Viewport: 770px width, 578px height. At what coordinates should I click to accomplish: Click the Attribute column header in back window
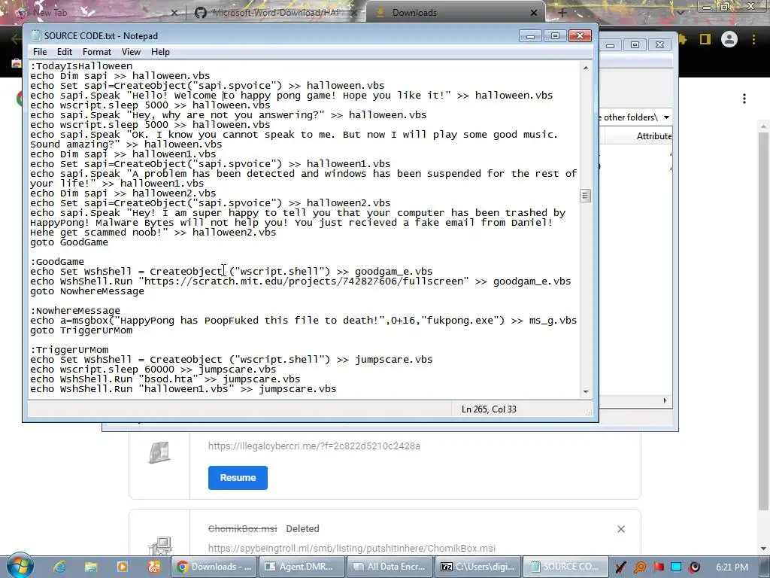[x=654, y=136]
